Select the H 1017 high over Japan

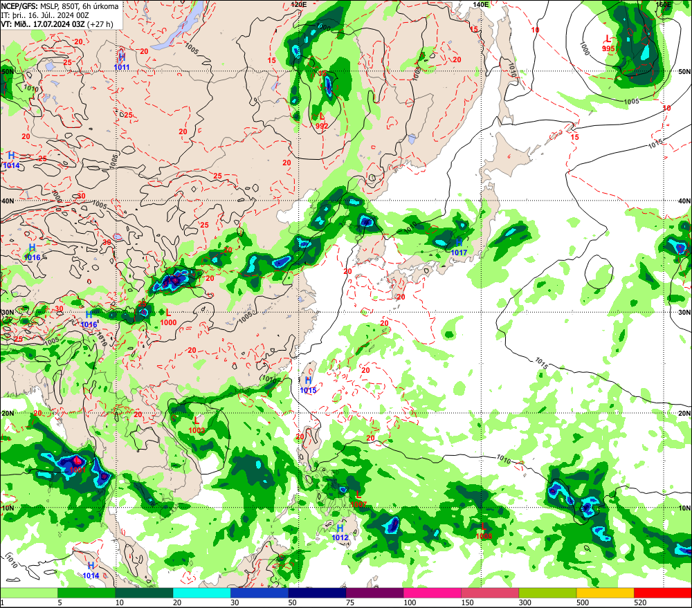[x=459, y=248]
